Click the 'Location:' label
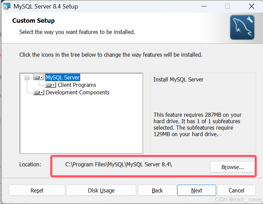This screenshot has width=263, height=204. pos(30,165)
